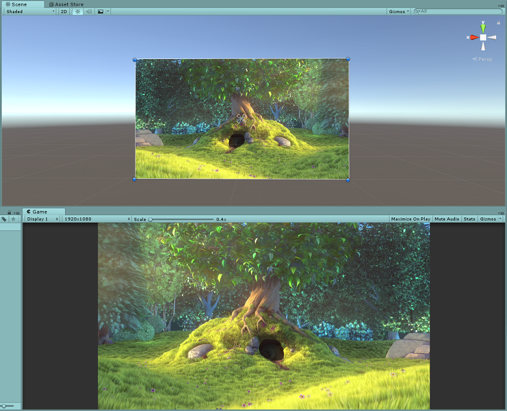This screenshot has height=411, width=507.
Task: Toggle Game view Gizmos button
Action: click(x=488, y=219)
